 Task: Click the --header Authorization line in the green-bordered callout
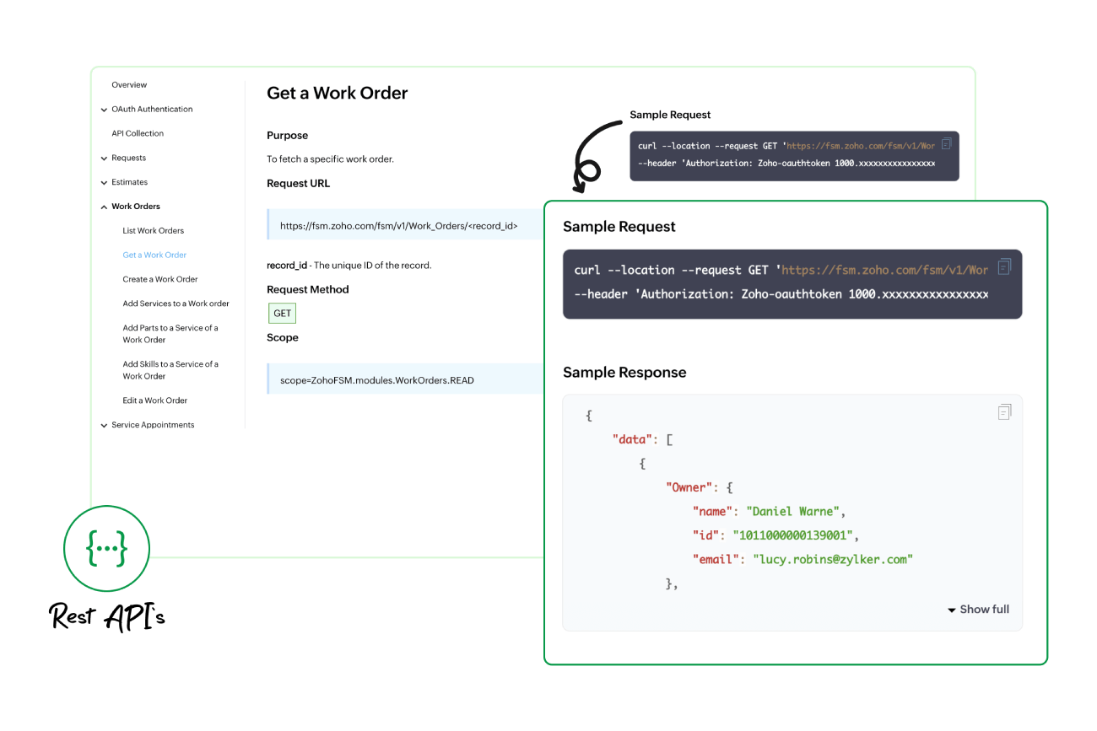coord(781,294)
